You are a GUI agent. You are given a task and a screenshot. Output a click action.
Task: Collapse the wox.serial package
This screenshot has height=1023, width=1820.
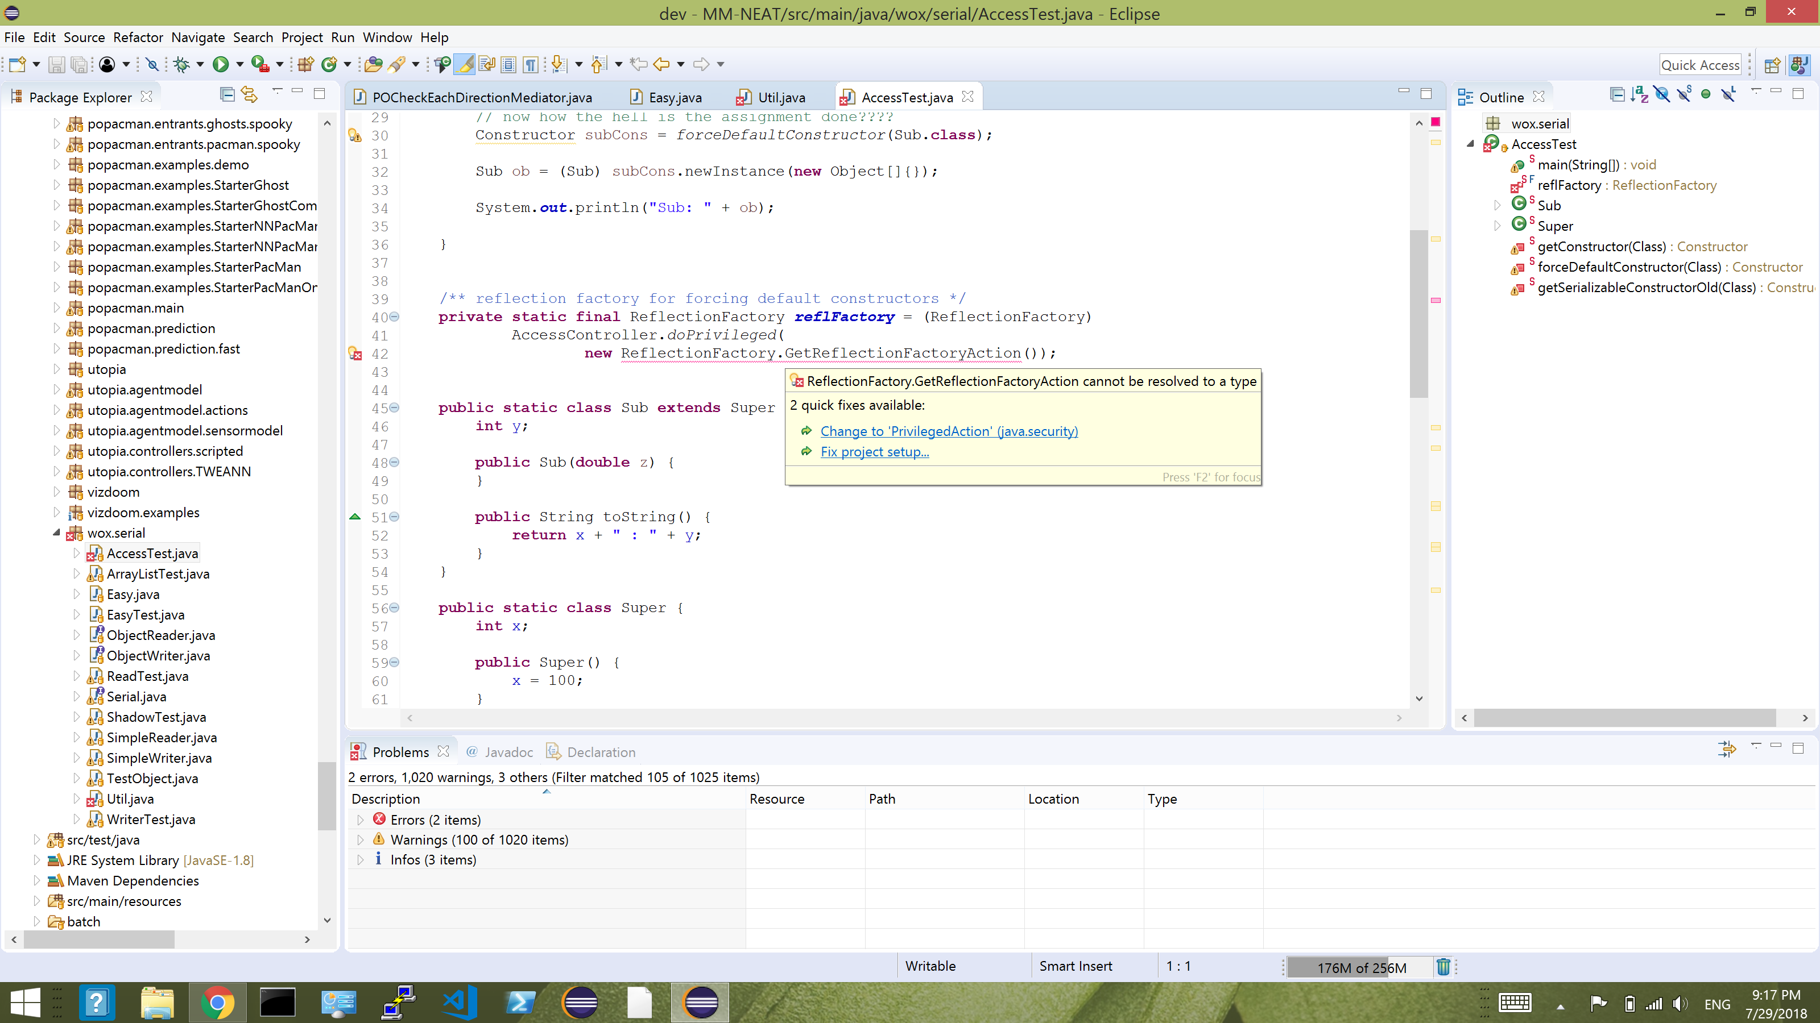click(x=56, y=533)
